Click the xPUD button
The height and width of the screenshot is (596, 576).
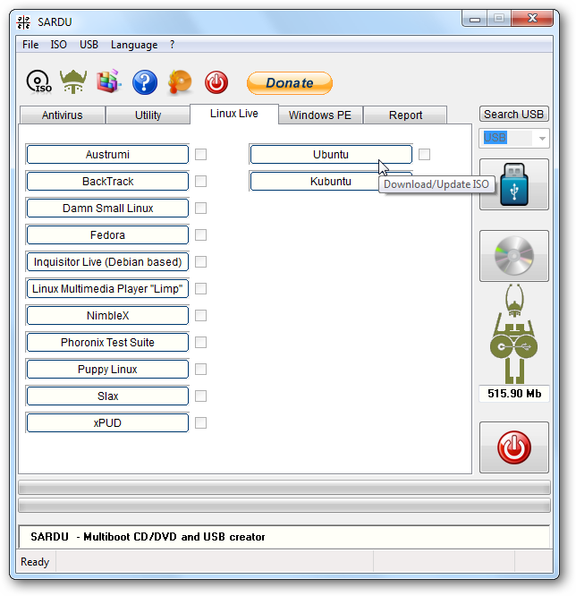[107, 423]
